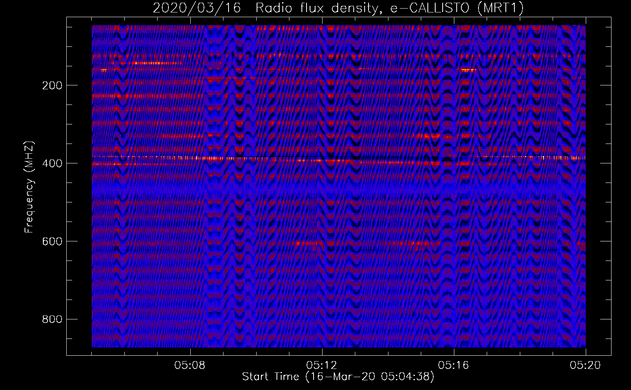This screenshot has width=631, height=390.
Task: Click the 'Start Time (16-Mar-20 05:04:38)' x-axis label
Action: tap(338, 376)
